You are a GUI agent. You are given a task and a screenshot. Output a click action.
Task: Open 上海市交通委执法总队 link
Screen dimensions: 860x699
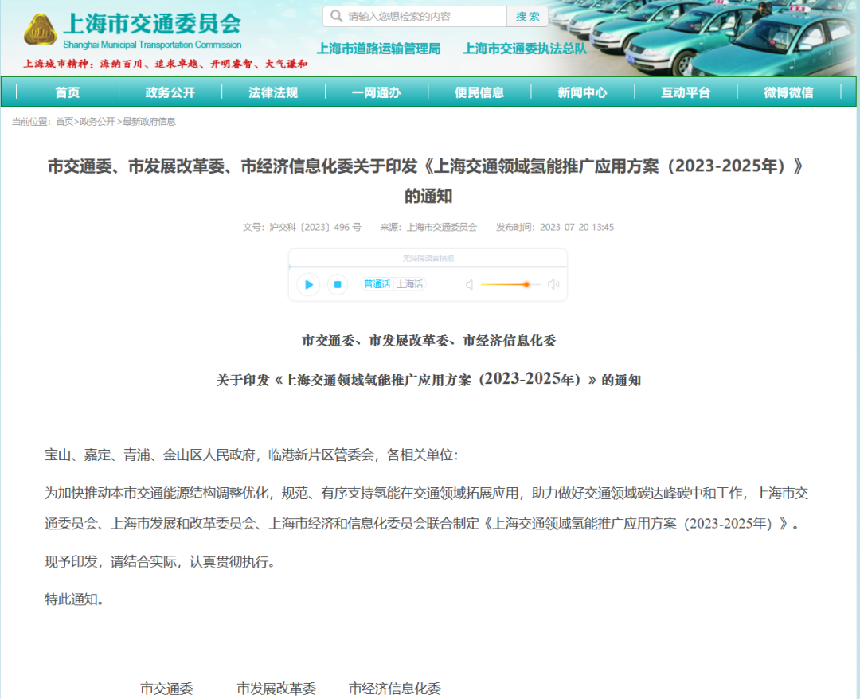[525, 49]
